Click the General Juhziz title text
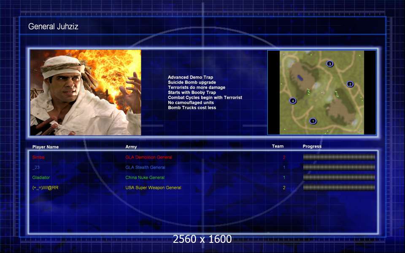The width and height of the screenshot is (405, 253). click(53, 26)
